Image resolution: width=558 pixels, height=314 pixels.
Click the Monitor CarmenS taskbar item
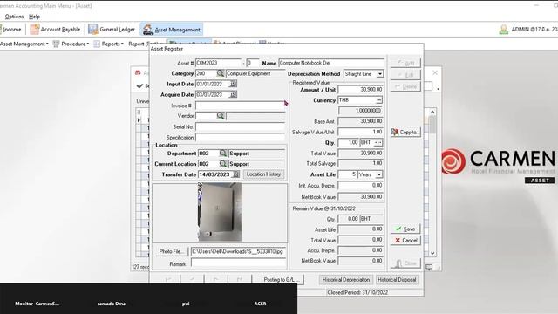tap(37, 304)
